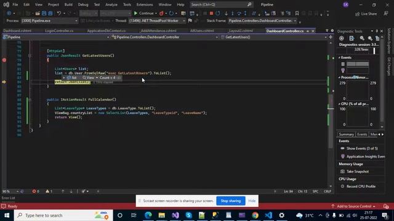Expand the list variable data tip
This screenshot has width=394, height=221.
click(64, 78)
